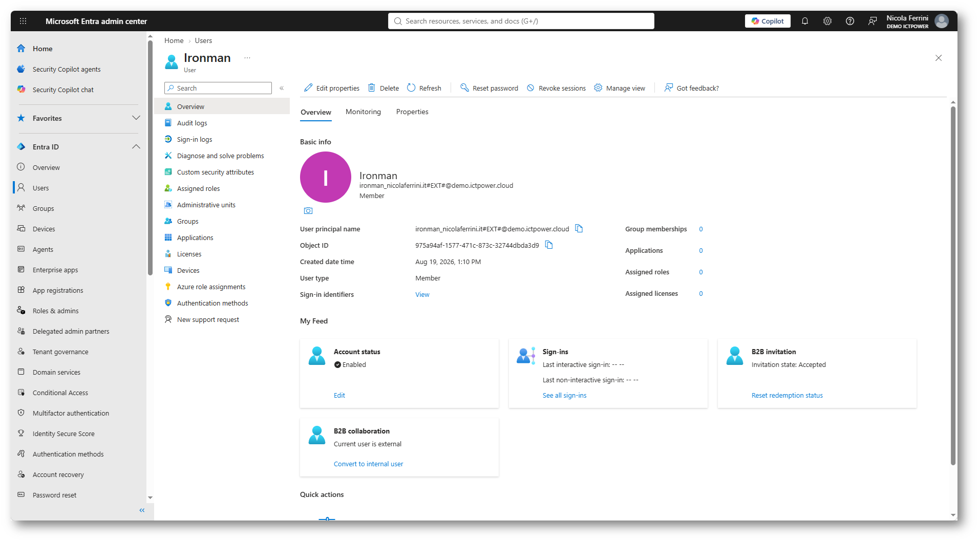Image resolution: width=979 pixels, height=542 pixels.
Task: Switch to the Monitoring tab
Action: [363, 112]
